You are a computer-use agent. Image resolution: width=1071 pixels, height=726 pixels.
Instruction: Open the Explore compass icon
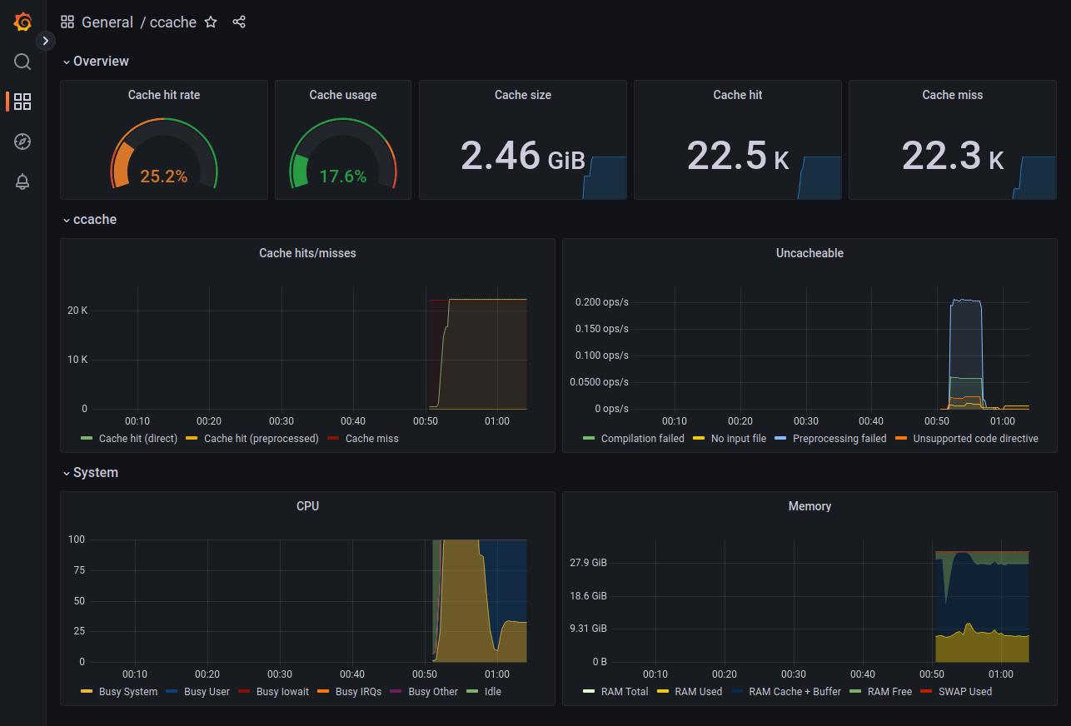(x=22, y=142)
